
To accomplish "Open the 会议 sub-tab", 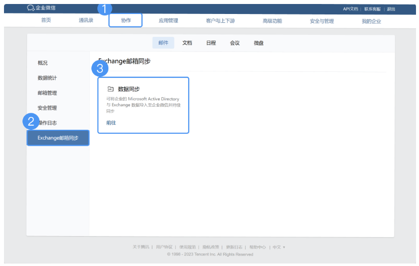I will tap(235, 43).
